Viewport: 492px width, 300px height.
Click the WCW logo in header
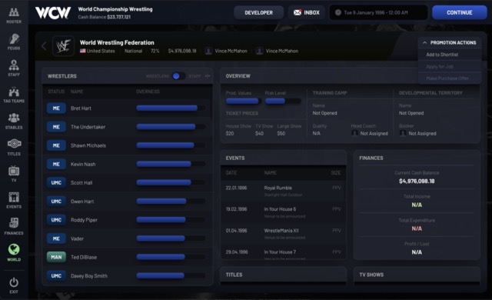(53, 13)
